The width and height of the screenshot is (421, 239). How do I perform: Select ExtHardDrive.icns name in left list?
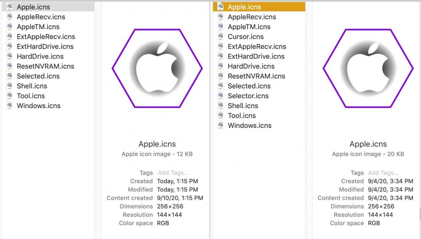[45, 47]
